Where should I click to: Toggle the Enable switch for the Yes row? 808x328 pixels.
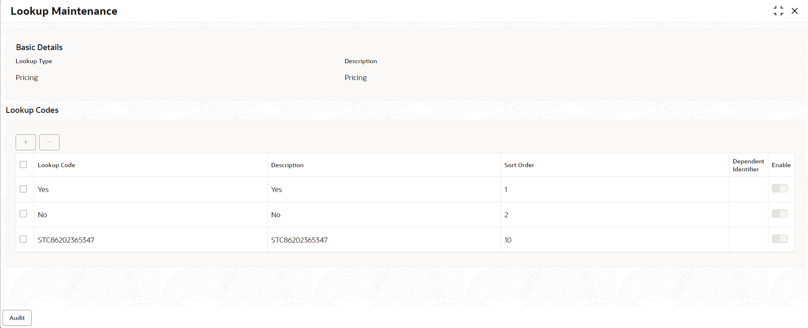coord(780,189)
